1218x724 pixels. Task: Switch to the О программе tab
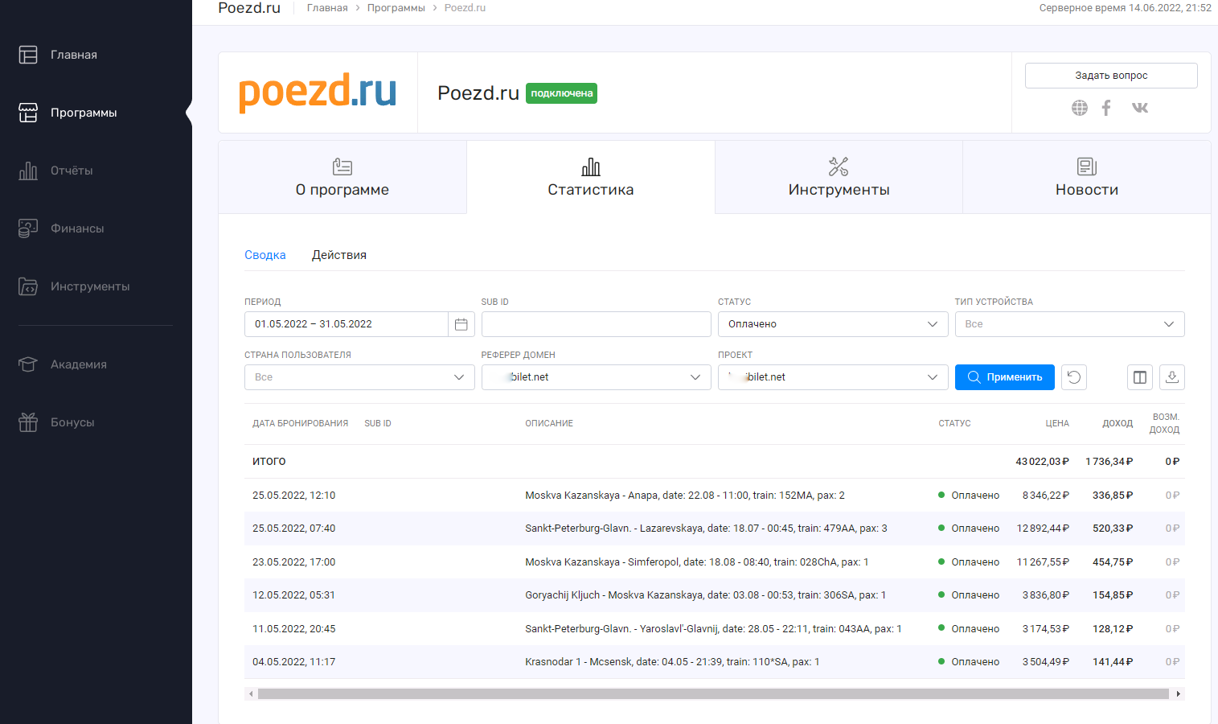pos(342,177)
